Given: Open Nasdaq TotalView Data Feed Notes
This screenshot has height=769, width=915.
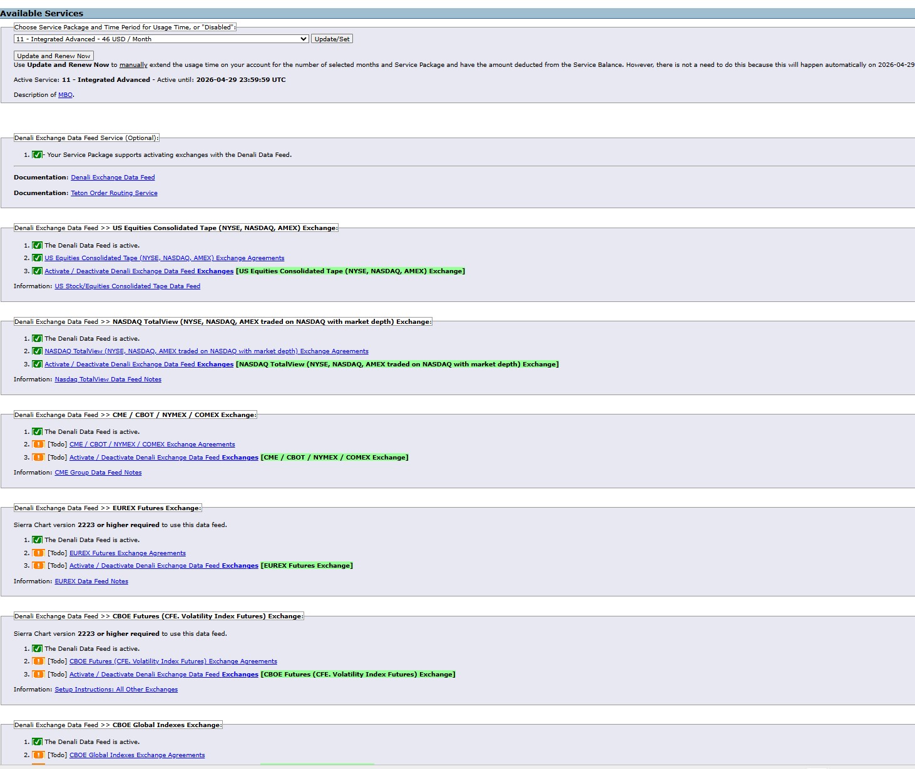Looking at the screenshot, I should (108, 379).
